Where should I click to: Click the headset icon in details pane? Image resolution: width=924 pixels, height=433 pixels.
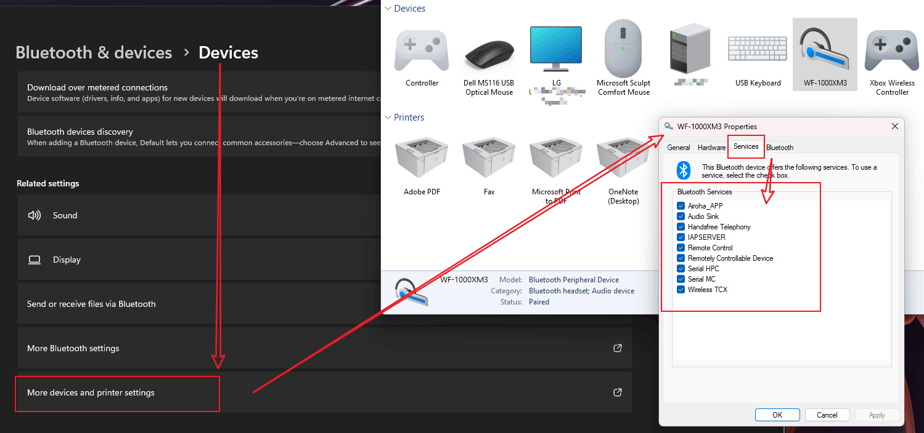pyautogui.click(x=411, y=293)
